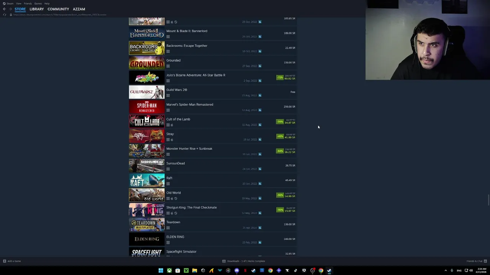
Task: Open the Xbox app from the taskbar
Action: (169, 270)
